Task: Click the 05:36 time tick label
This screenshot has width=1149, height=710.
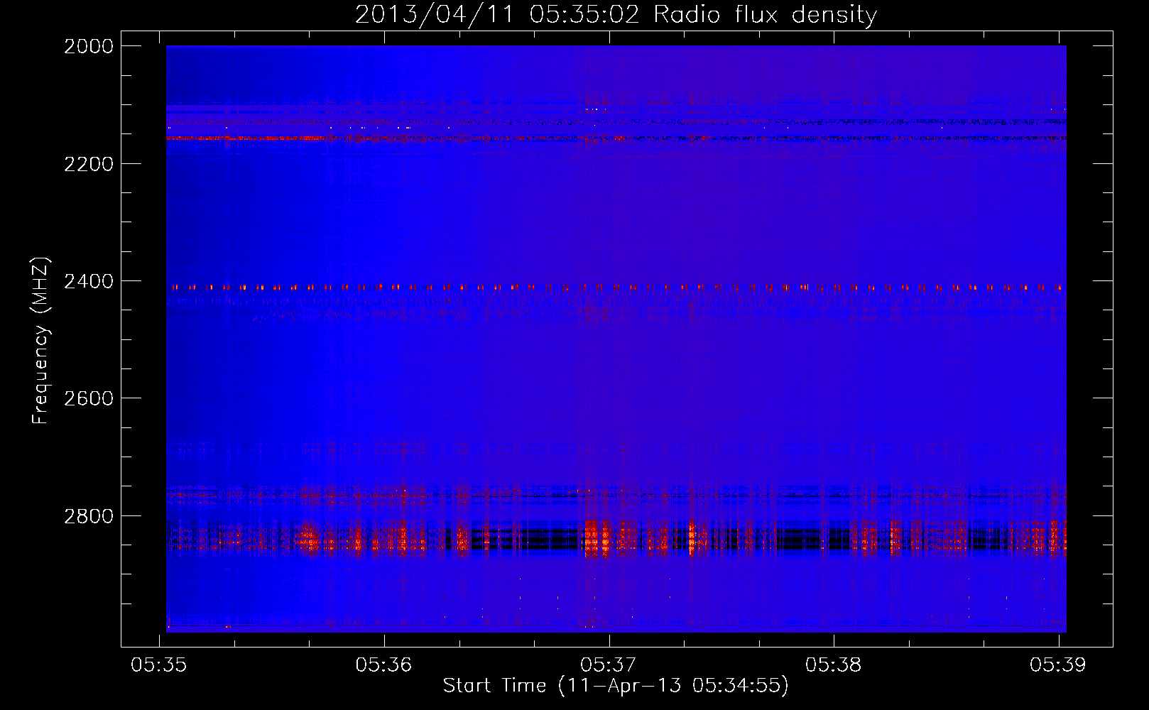Action: click(x=384, y=665)
